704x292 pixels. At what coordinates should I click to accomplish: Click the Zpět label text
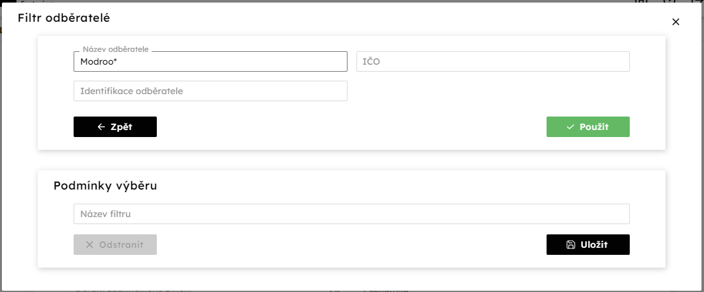click(121, 127)
